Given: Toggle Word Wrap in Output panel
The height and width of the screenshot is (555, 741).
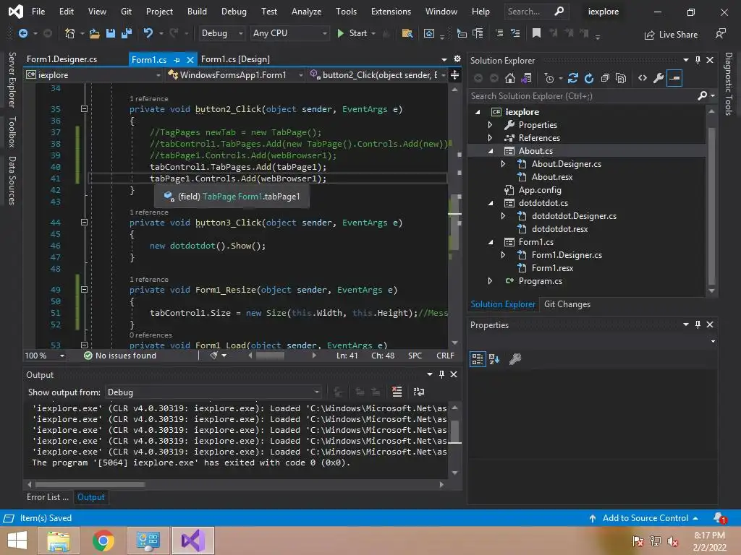Looking at the screenshot, I should (x=419, y=392).
